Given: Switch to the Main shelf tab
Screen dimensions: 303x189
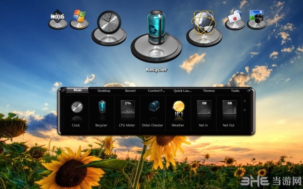Looking at the screenshot, I should click(77, 90).
